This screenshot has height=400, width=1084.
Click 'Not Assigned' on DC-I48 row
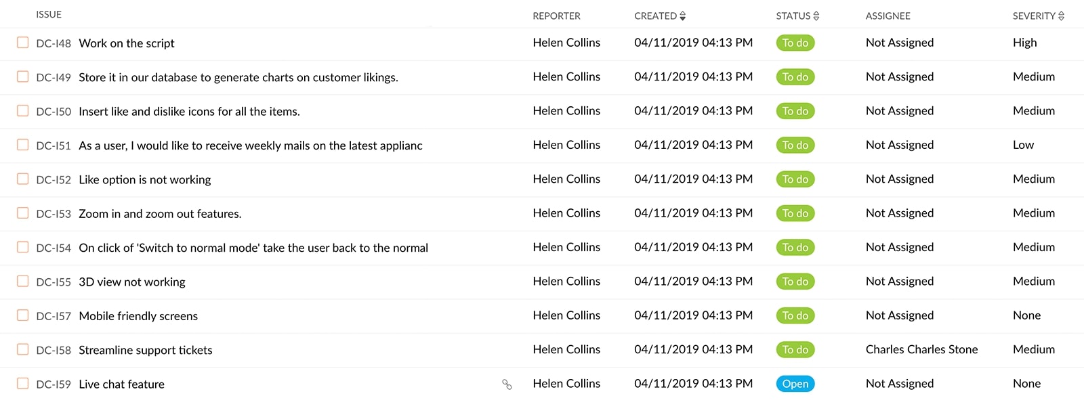click(900, 43)
